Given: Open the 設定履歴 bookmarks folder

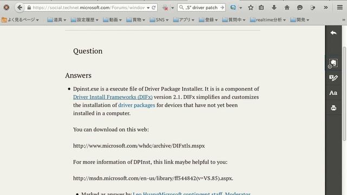Looking at the screenshot, I should click(85, 19).
